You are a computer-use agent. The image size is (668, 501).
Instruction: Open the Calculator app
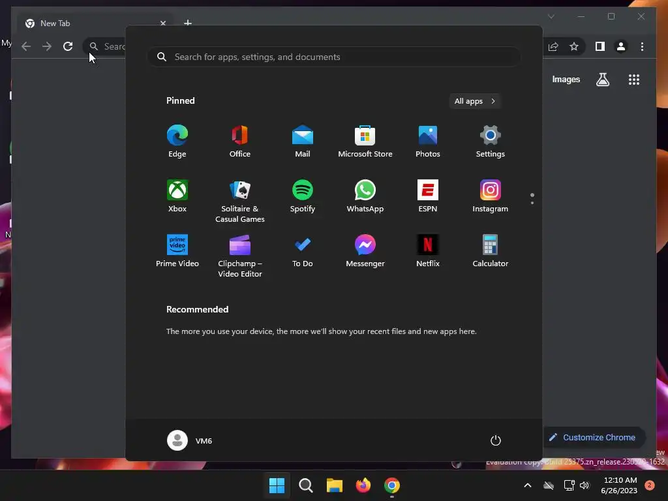point(491,251)
